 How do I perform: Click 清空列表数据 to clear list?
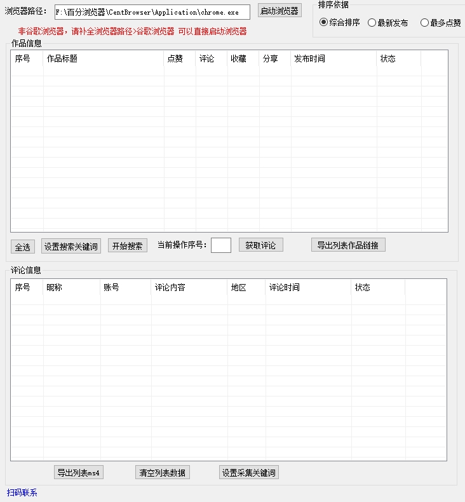point(163,473)
